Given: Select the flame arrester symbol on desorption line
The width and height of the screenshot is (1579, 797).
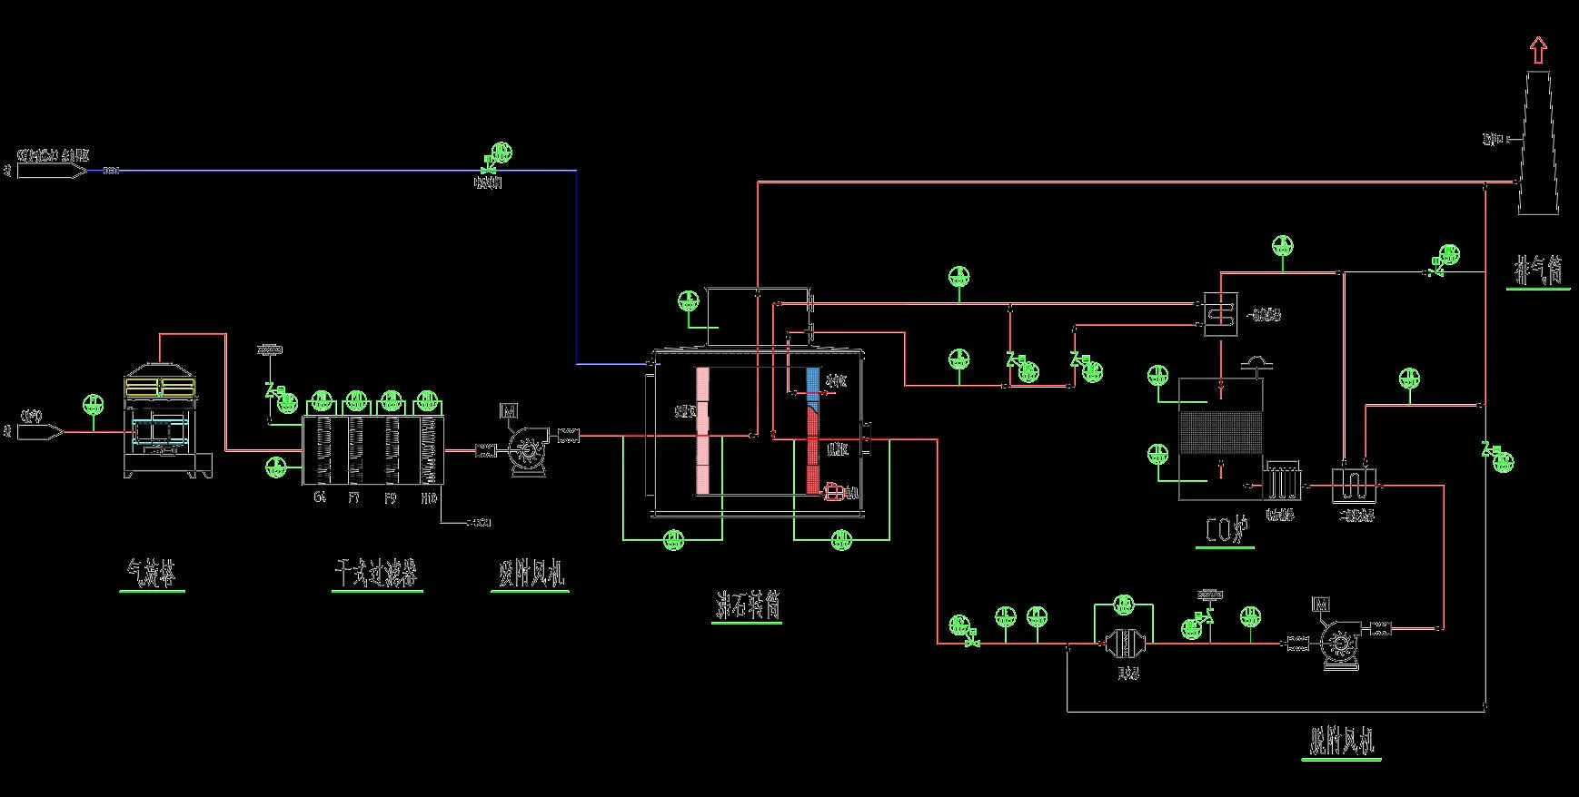Looking at the screenshot, I should pos(1126,644).
